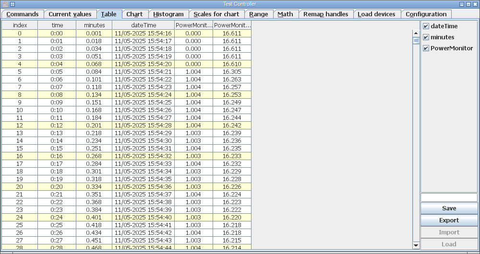This screenshot has height=254, width=480.
Task: Close the Test Controller window
Action: point(475,4)
